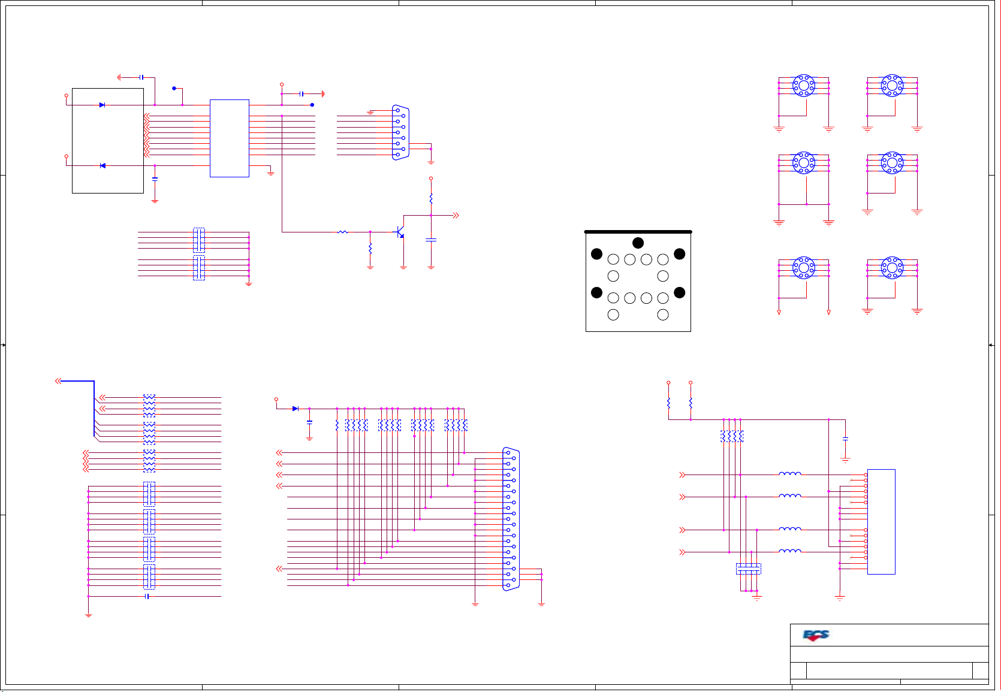1001x692 pixels.
Task: Select the 9-pin D-sub serial connector symbol
Action: [400, 132]
